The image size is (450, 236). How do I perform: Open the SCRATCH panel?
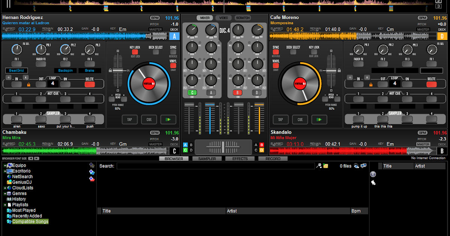pos(243,18)
